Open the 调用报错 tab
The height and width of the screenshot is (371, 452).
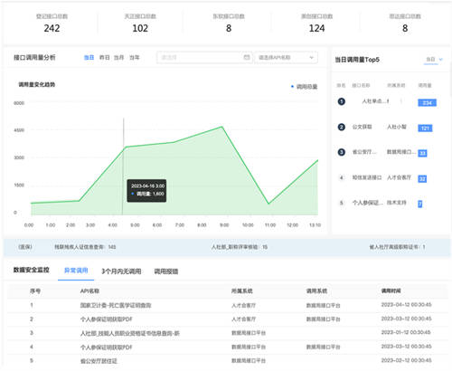tap(166, 271)
